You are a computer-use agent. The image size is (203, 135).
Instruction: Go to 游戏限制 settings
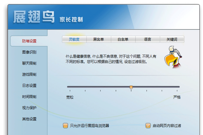pos(29,74)
